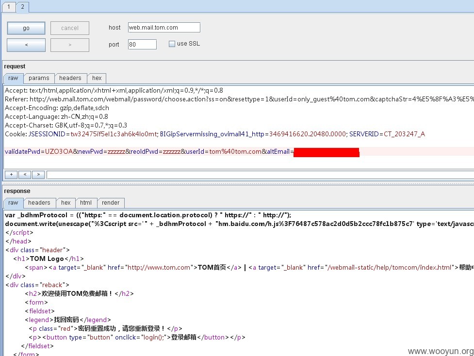Screen dimensions: 474x356
Task: Click the Accept-Language: zh-CN line
Action: [57, 117]
